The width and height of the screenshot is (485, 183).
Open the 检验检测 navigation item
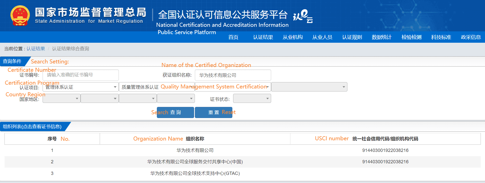[411, 37]
